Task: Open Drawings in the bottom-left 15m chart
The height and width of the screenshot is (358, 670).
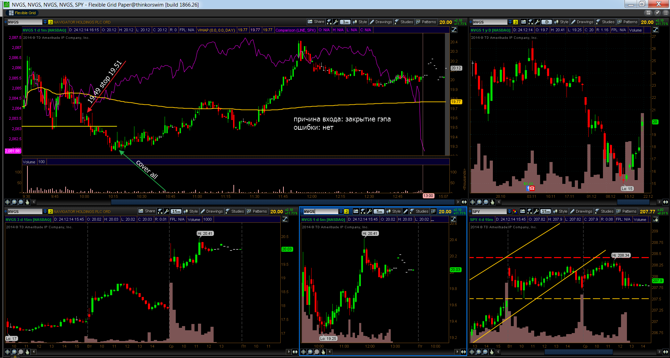Action: coord(212,211)
